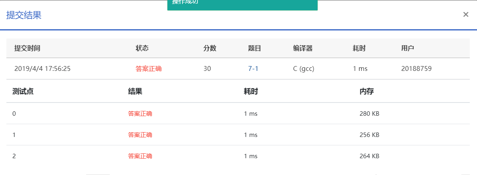Select the submission time 2019/4/4 17:56:25
The image size is (477, 175).
click(42, 69)
